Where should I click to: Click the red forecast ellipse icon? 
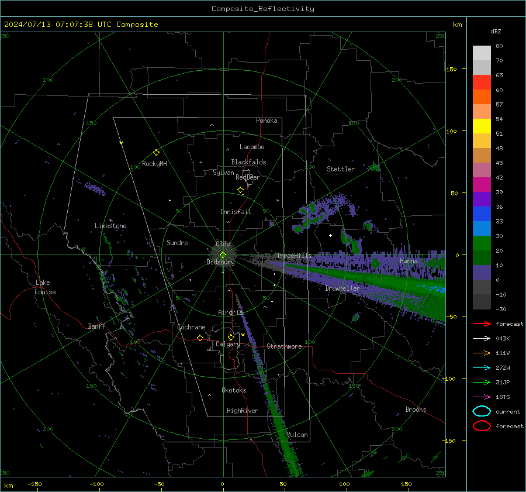[482, 426]
